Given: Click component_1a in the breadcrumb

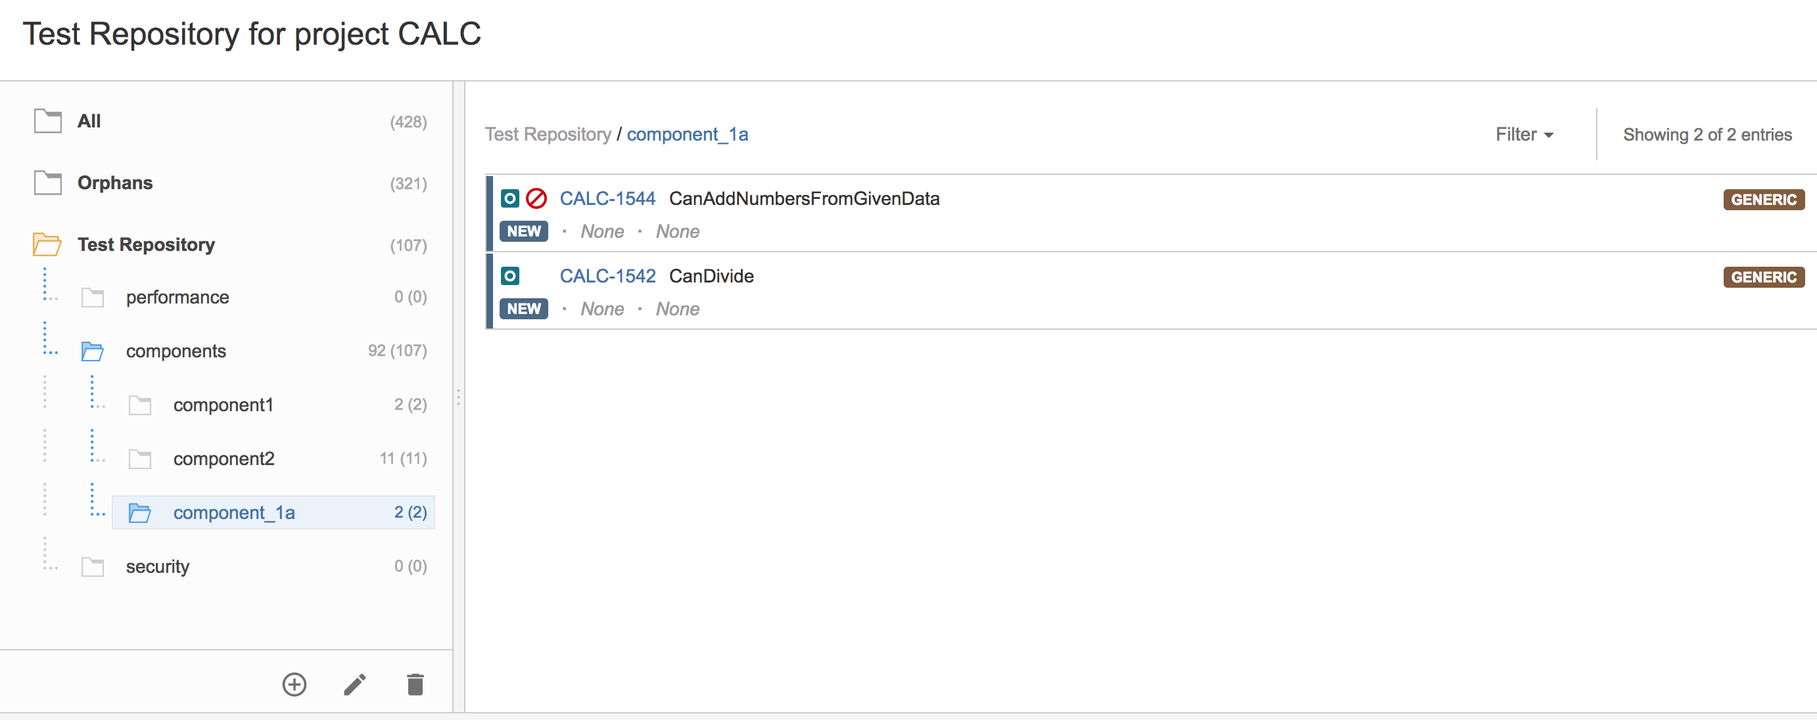Looking at the screenshot, I should click(x=688, y=135).
